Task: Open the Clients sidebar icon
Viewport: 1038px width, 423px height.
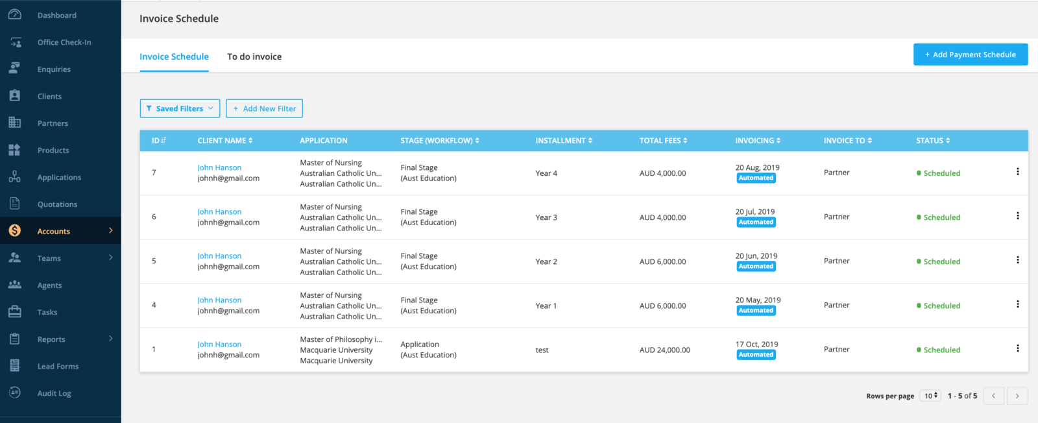Action: pos(15,95)
